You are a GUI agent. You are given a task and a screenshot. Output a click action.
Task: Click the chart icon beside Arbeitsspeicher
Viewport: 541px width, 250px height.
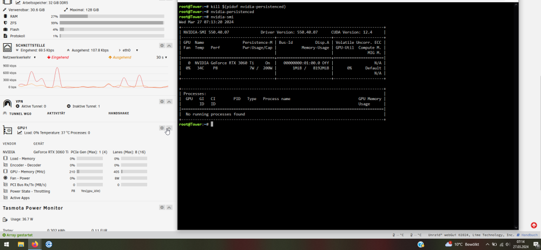18,2
